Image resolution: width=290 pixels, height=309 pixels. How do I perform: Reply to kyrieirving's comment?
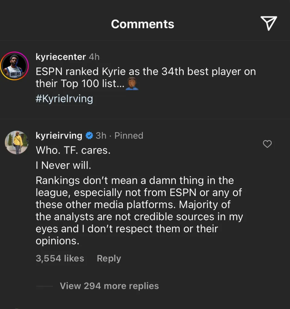click(x=109, y=258)
